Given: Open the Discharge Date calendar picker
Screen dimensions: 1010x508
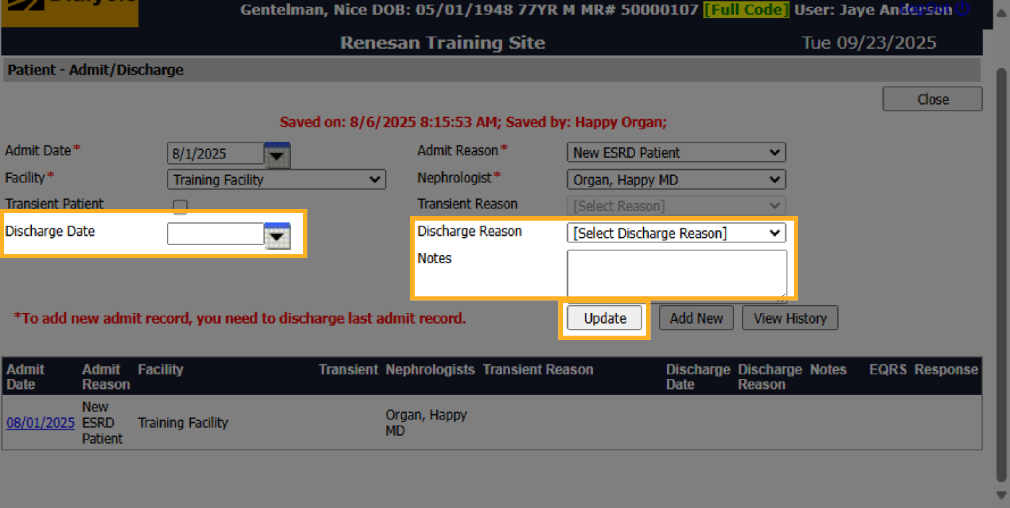Looking at the screenshot, I should pos(277,235).
